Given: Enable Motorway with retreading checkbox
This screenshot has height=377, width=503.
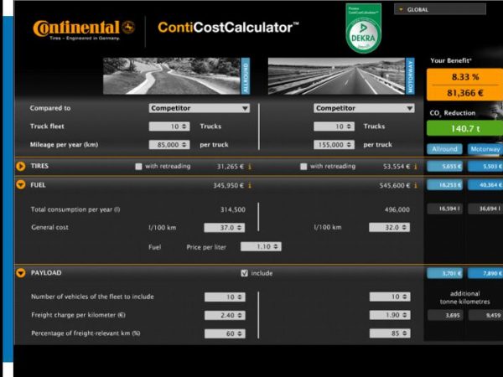Looking at the screenshot, I should tap(303, 167).
